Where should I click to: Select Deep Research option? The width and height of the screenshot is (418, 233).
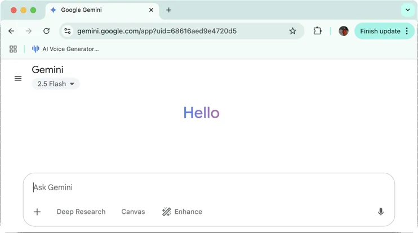(81, 212)
